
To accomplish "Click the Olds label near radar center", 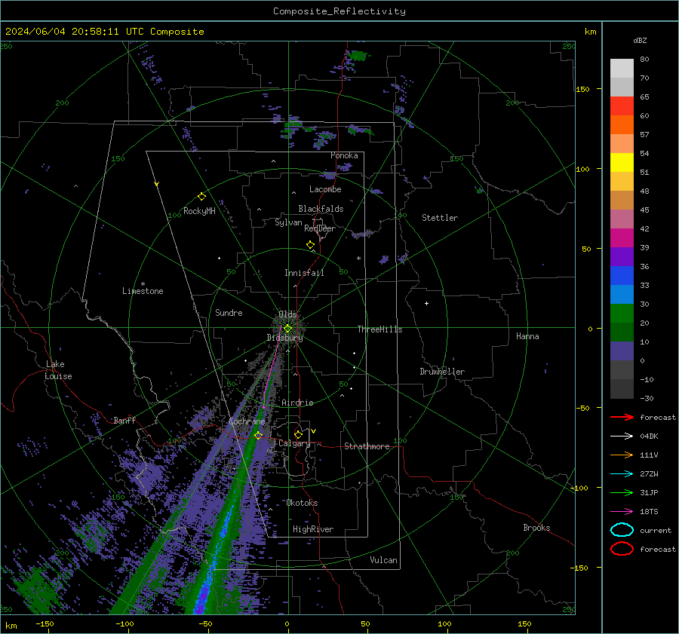I will [x=287, y=314].
